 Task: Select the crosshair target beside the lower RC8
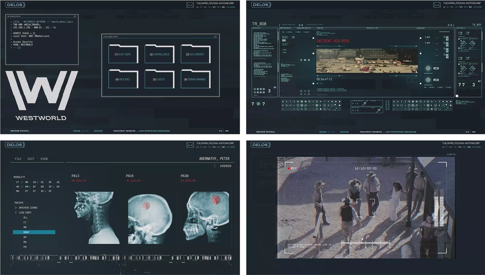pyautogui.click(x=428, y=80)
